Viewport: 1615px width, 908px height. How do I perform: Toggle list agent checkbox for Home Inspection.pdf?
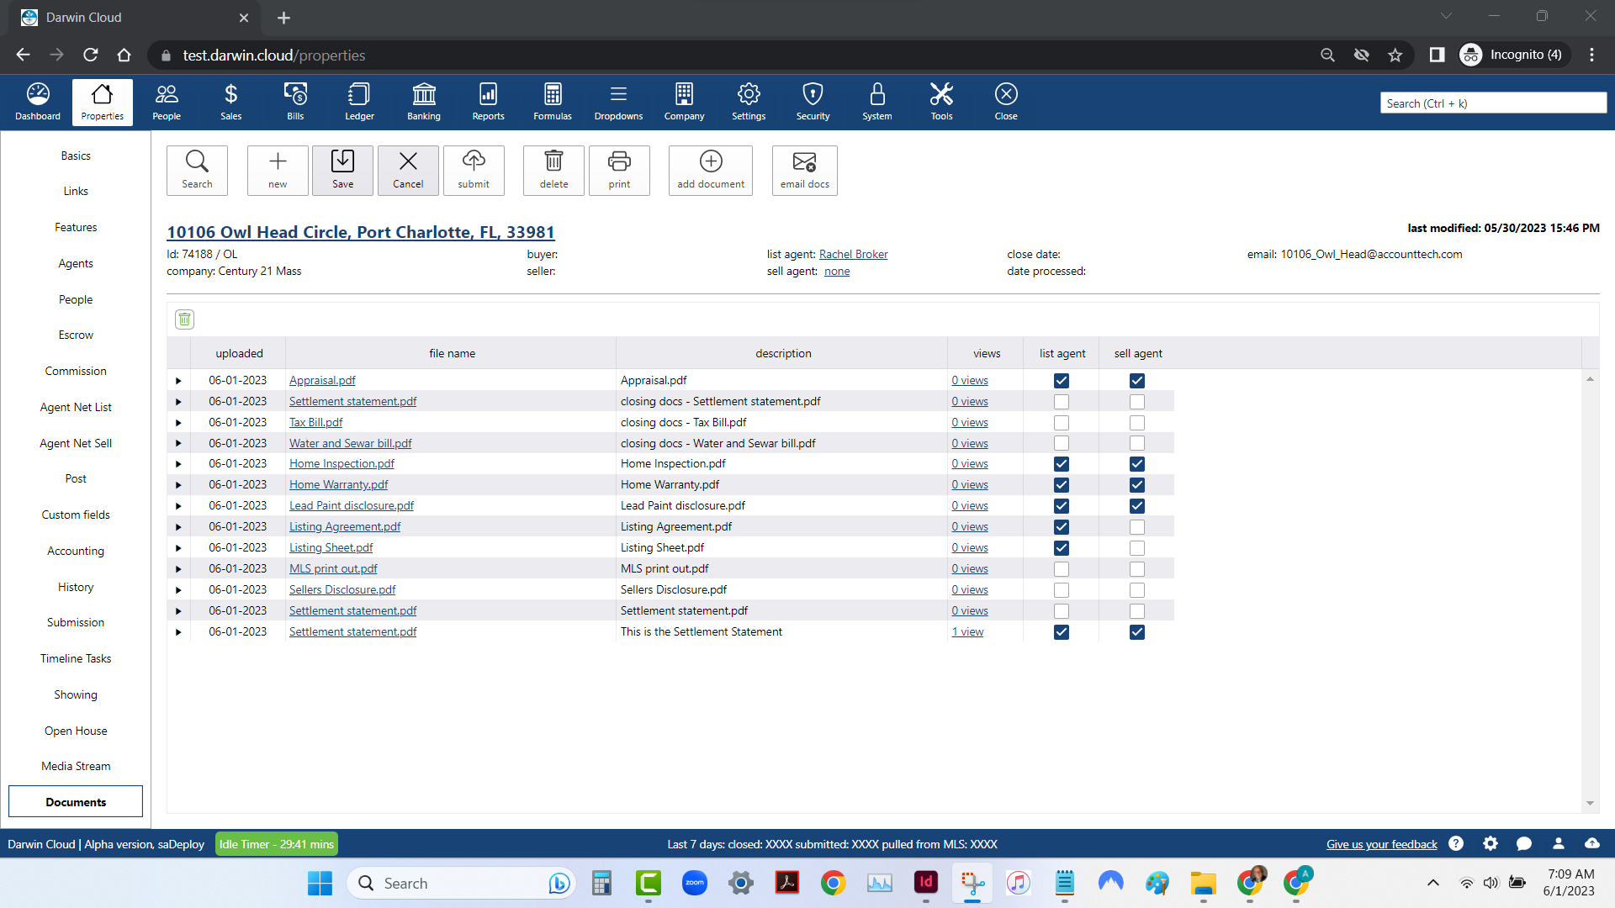[x=1061, y=463]
